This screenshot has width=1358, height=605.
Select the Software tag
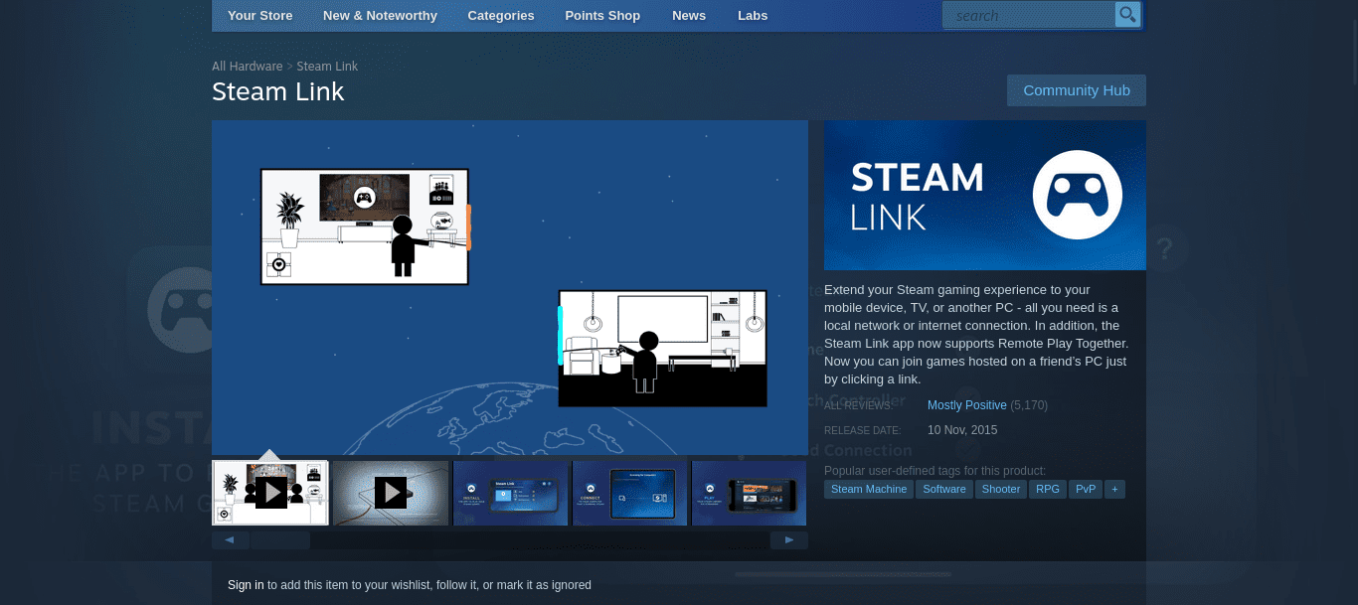(944, 489)
